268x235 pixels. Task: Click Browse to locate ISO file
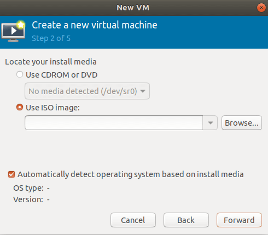(242, 123)
